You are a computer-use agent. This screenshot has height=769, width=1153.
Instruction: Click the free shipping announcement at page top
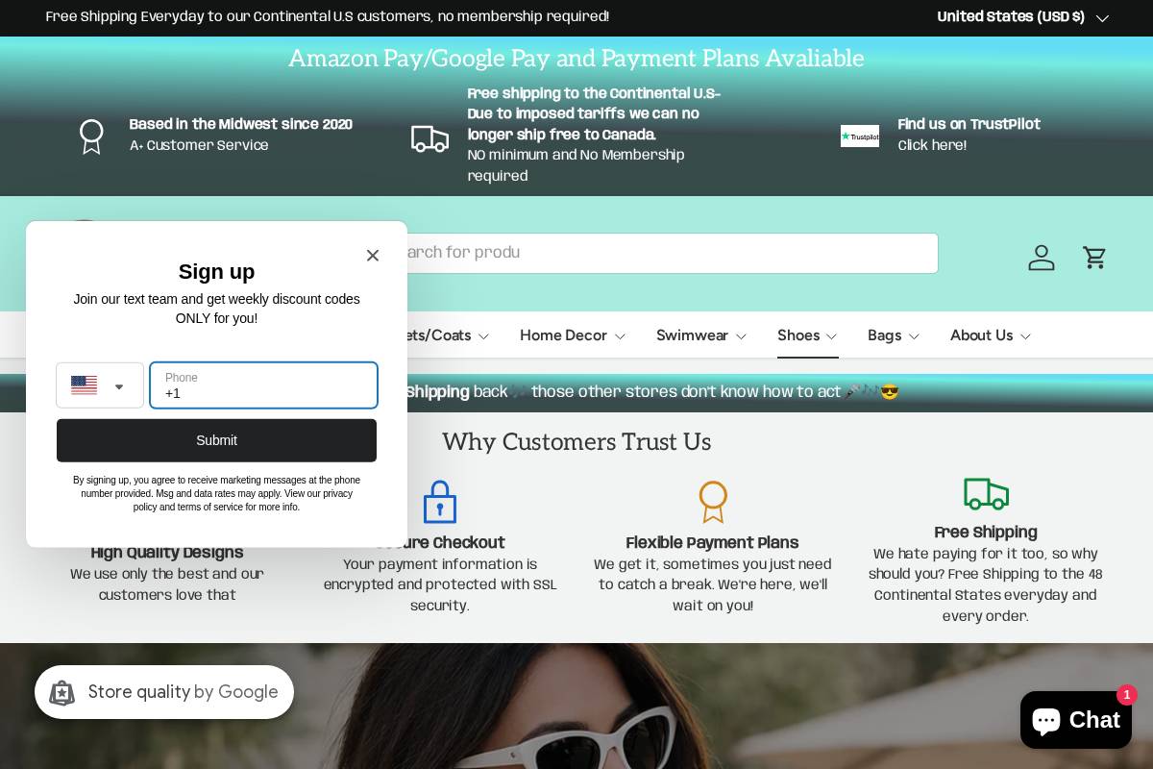pos(328,17)
